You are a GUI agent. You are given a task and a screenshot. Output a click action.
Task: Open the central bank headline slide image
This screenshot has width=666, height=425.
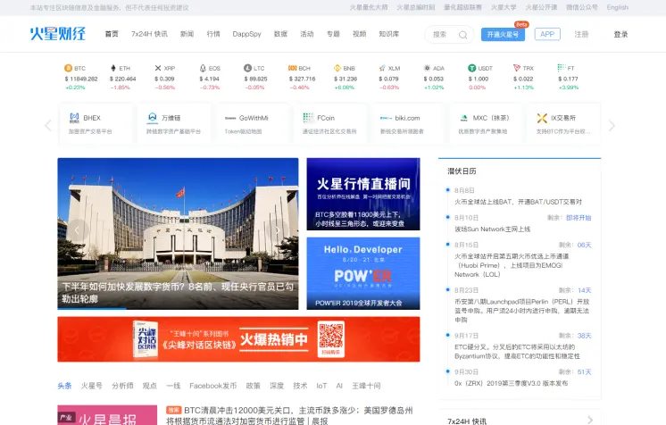[178, 233]
